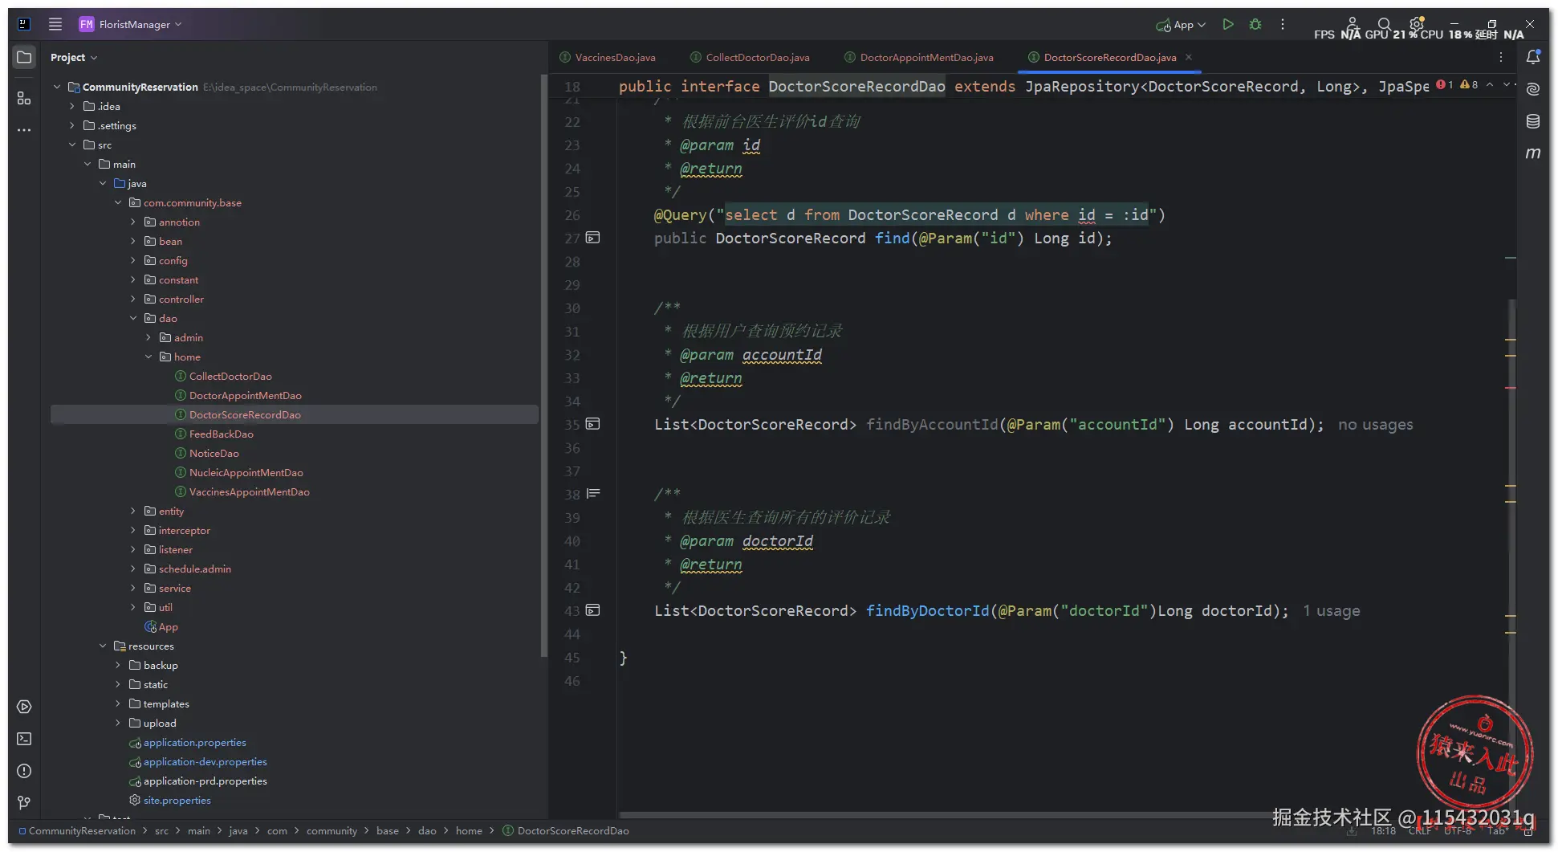Open the Problems tool window icon
This screenshot has width=1558, height=852.
pos(24,771)
